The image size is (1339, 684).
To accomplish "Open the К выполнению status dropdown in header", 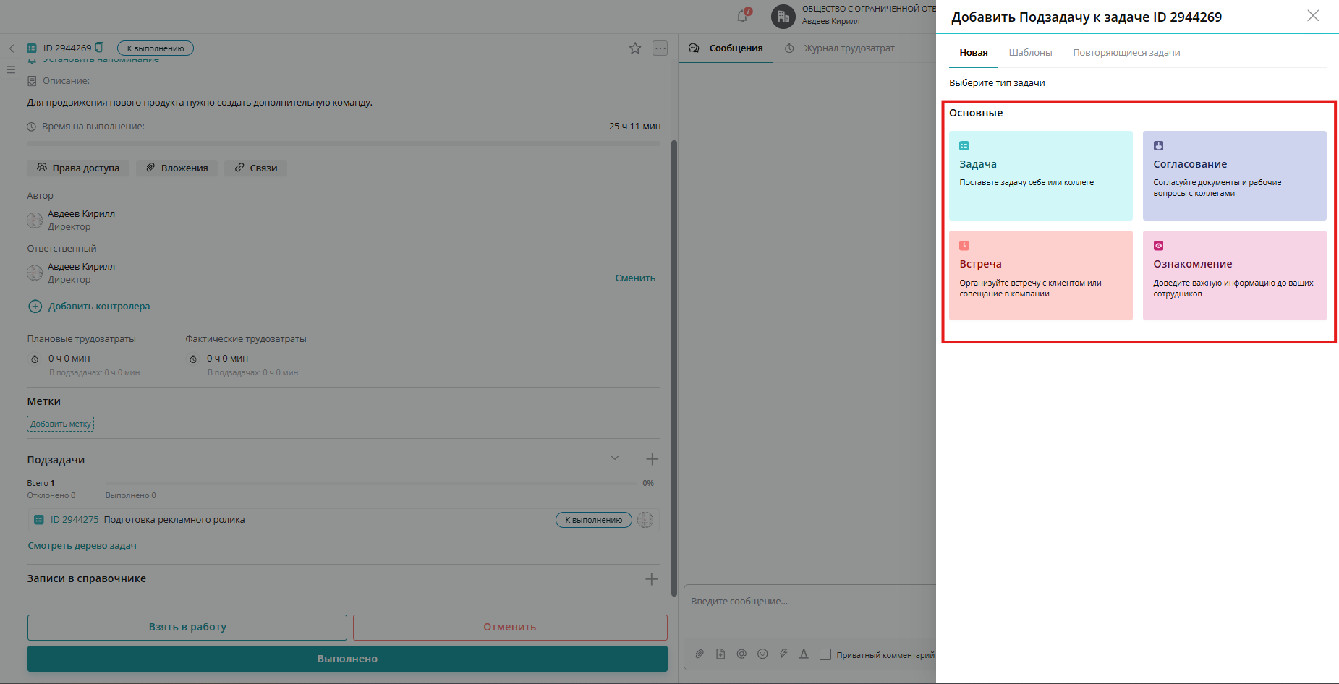I will pyautogui.click(x=156, y=48).
